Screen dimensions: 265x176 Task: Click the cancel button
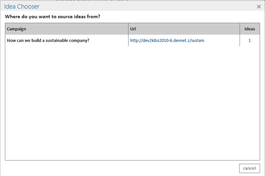tap(249, 168)
